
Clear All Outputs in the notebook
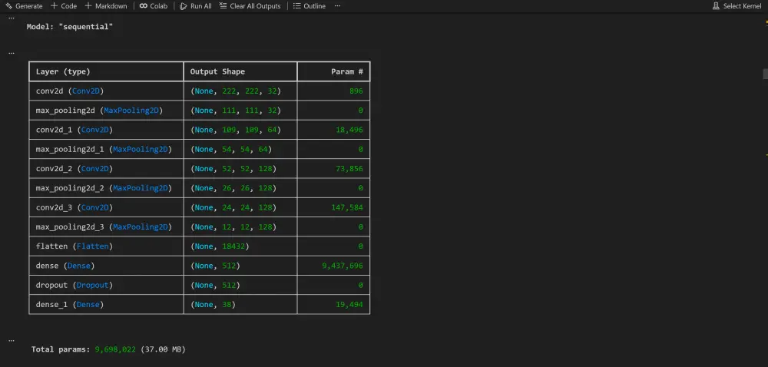click(x=250, y=6)
